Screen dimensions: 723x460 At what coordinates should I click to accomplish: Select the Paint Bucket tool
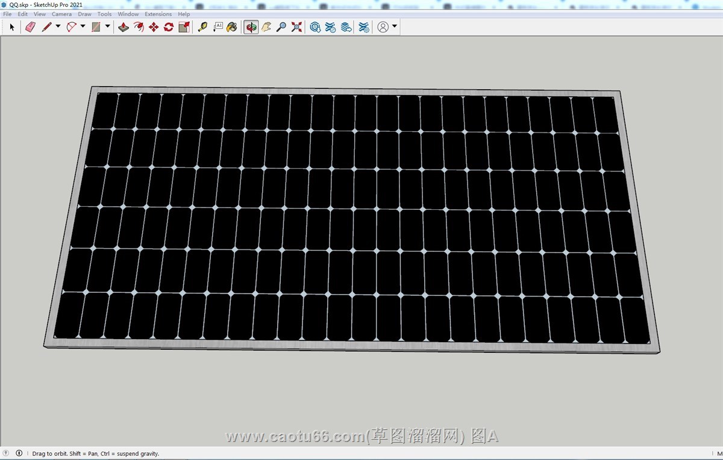click(x=232, y=27)
